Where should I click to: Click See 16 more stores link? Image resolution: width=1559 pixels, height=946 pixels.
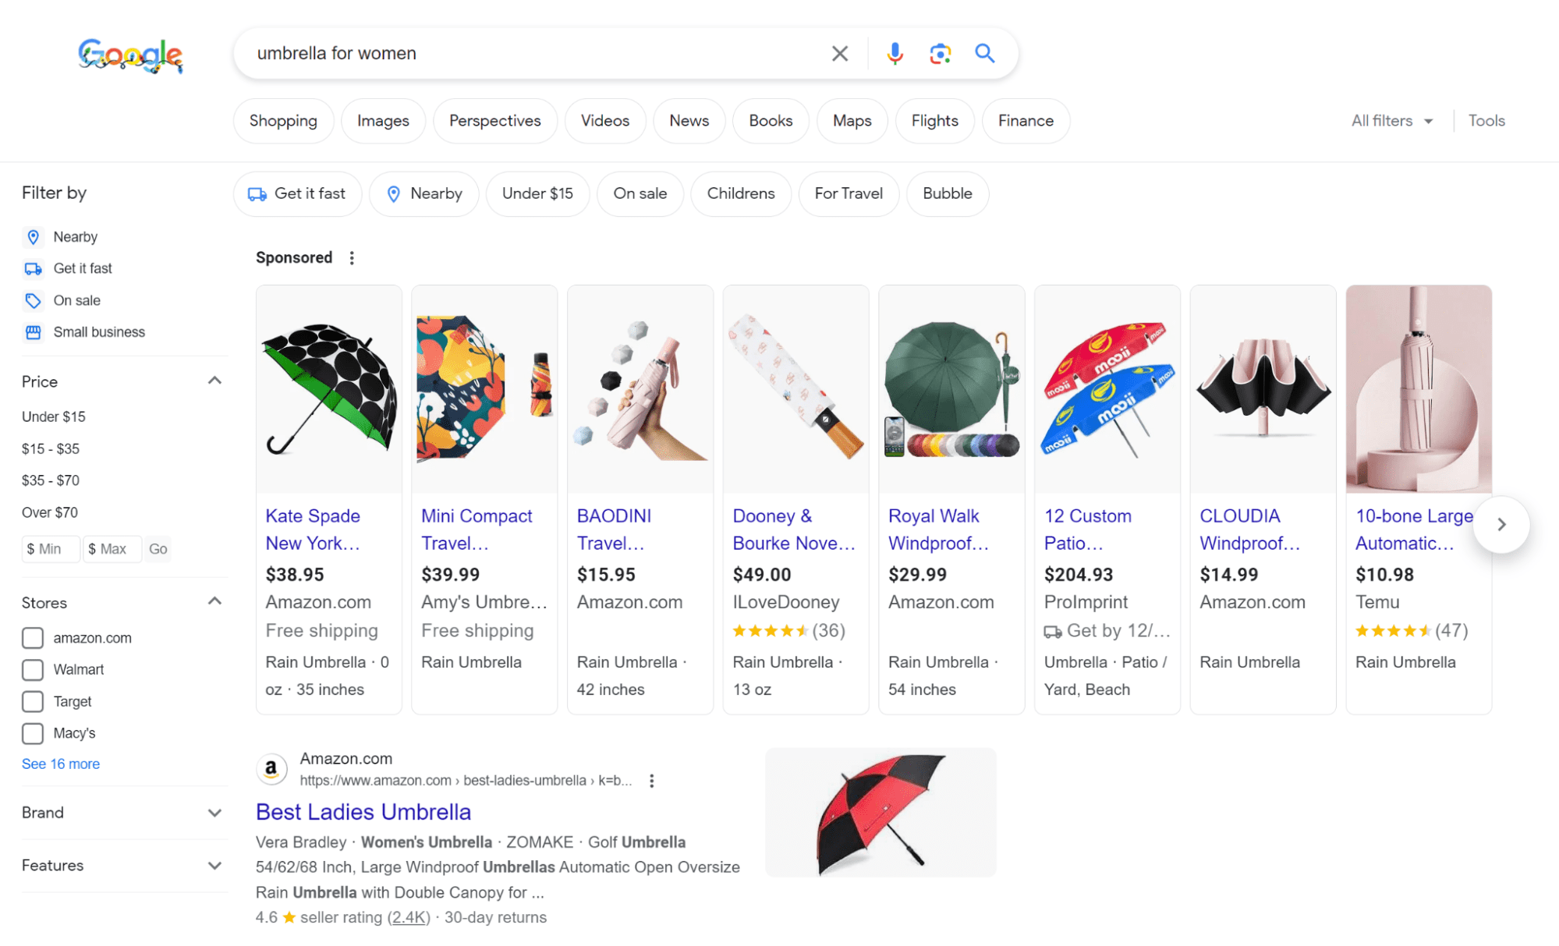61,764
